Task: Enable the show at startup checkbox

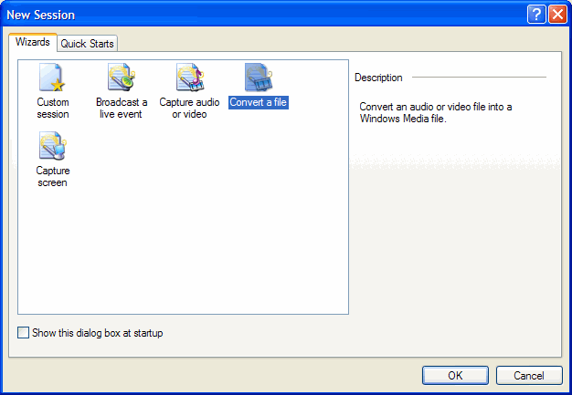Action: 24,334
